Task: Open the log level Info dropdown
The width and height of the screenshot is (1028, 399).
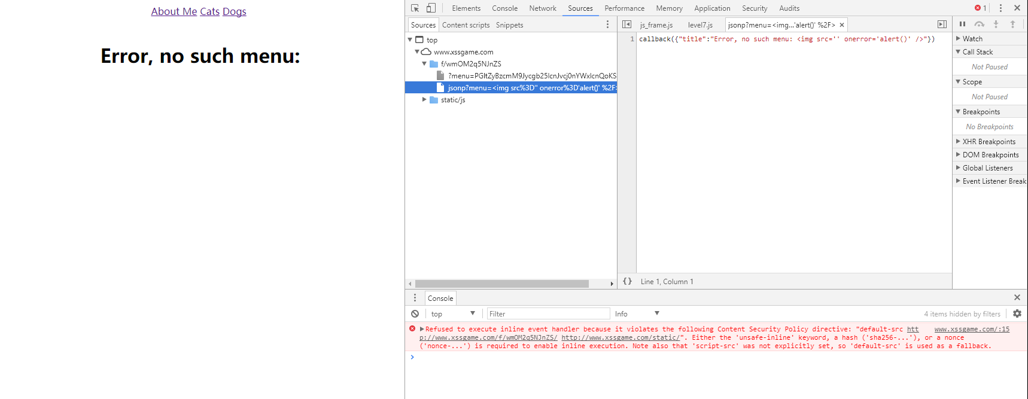Action: coord(637,313)
